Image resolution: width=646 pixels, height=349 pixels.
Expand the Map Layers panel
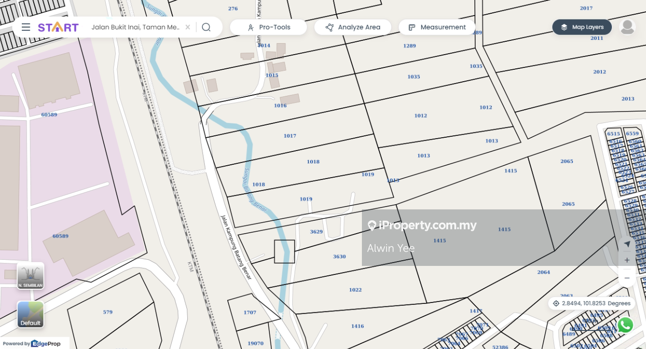click(x=582, y=27)
